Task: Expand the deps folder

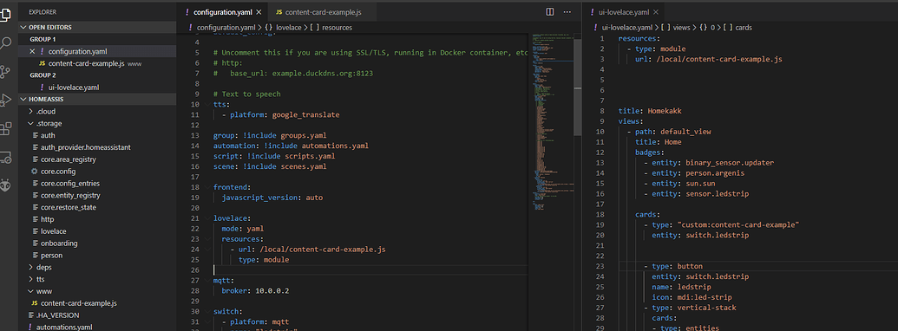Action: tap(44, 267)
